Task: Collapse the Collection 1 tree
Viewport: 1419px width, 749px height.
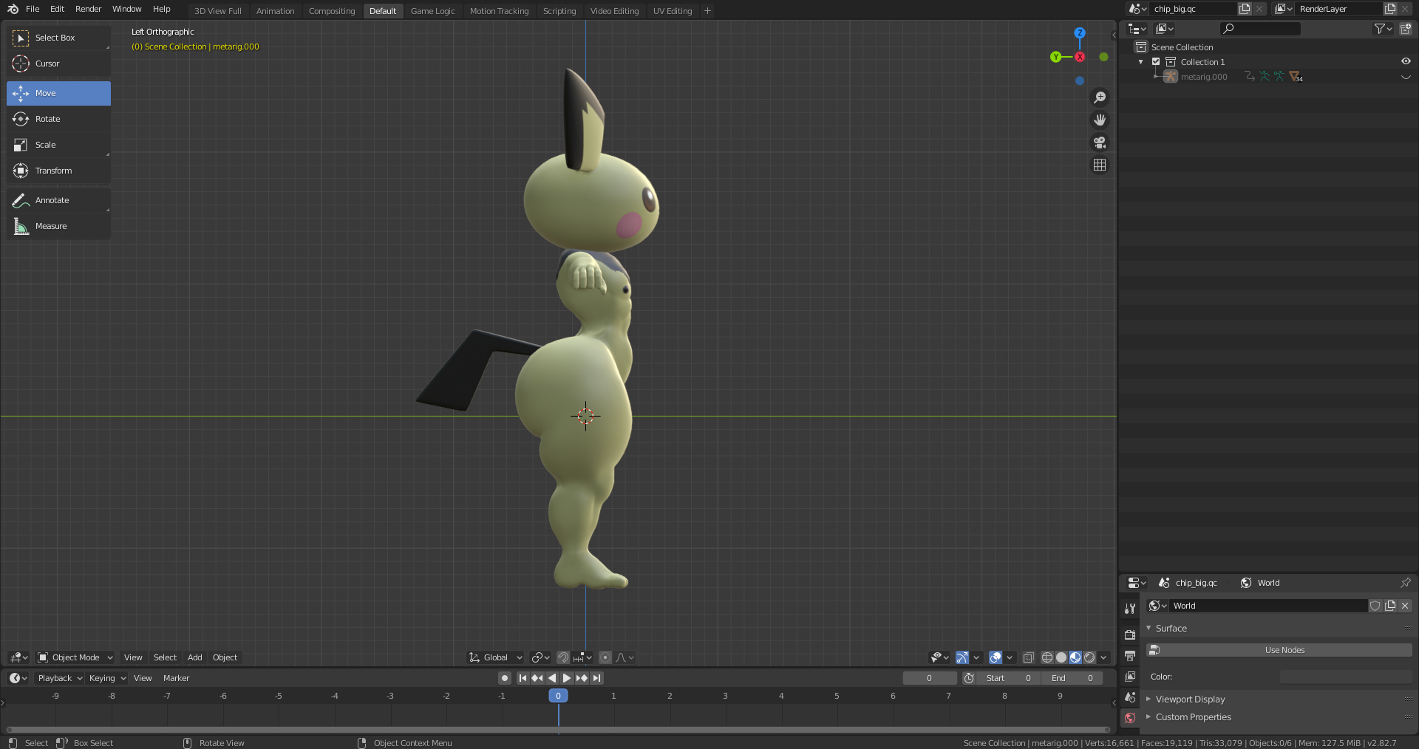Action: (1141, 62)
